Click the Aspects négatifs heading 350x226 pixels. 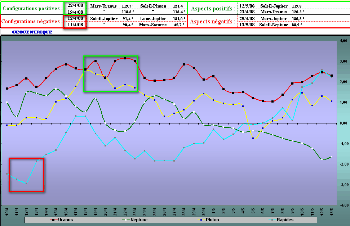[213, 21]
